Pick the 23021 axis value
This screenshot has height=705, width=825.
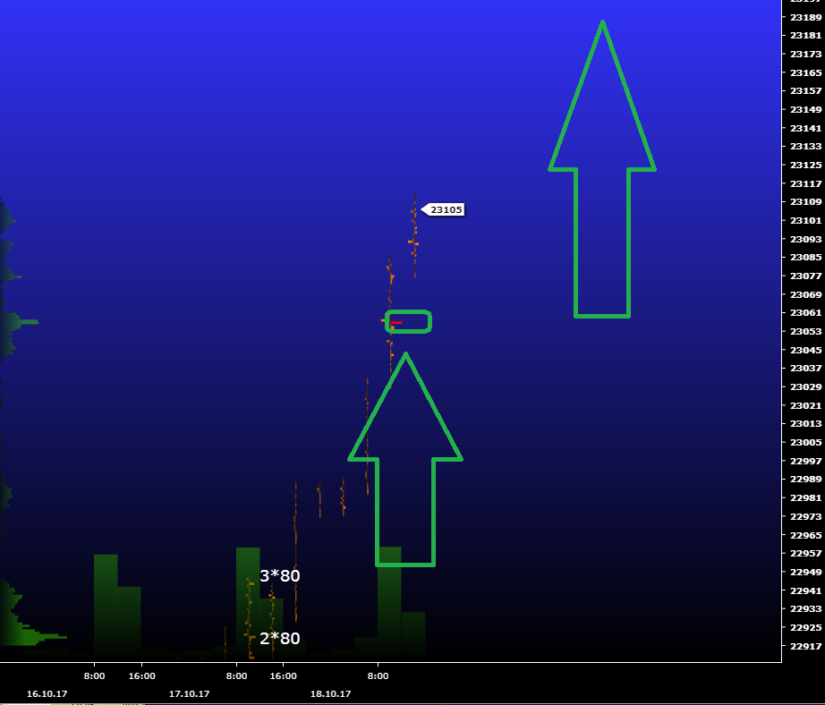pyautogui.click(x=805, y=405)
